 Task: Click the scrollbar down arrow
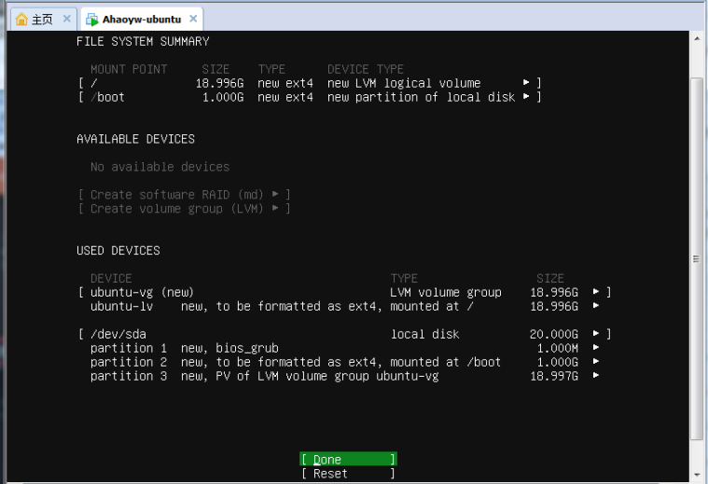696,476
